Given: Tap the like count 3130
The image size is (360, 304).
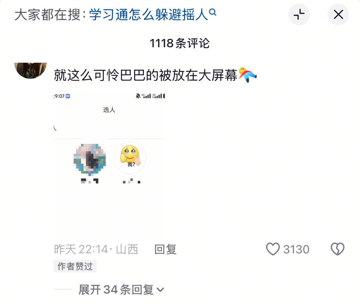Looking at the screenshot, I should point(296,249).
